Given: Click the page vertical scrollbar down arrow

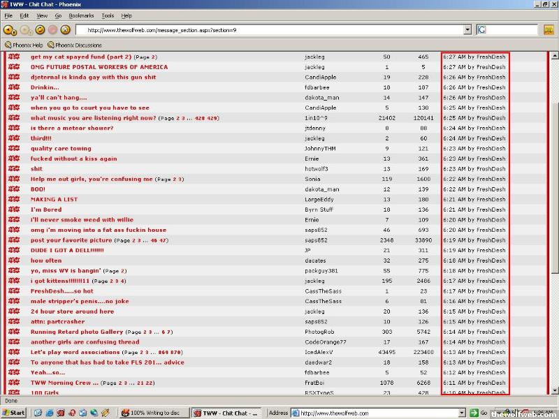Looking at the screenshot, I should point(555,390).
